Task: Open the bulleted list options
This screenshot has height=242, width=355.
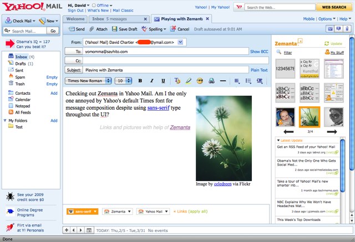Action: pos(248,81)
